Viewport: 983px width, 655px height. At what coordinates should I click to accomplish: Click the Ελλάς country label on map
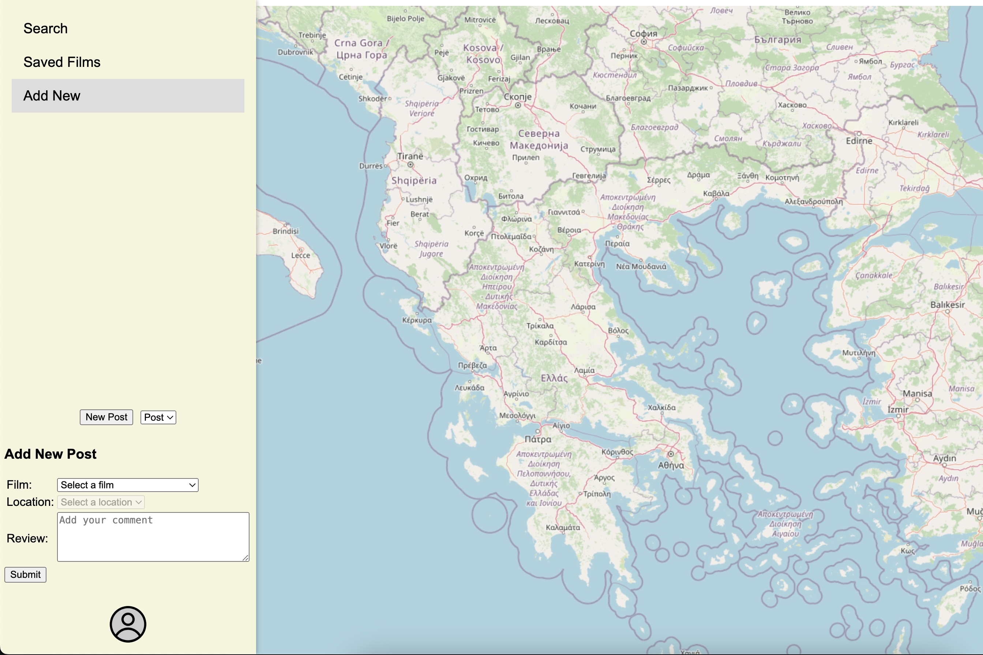(x=554, y=378)
